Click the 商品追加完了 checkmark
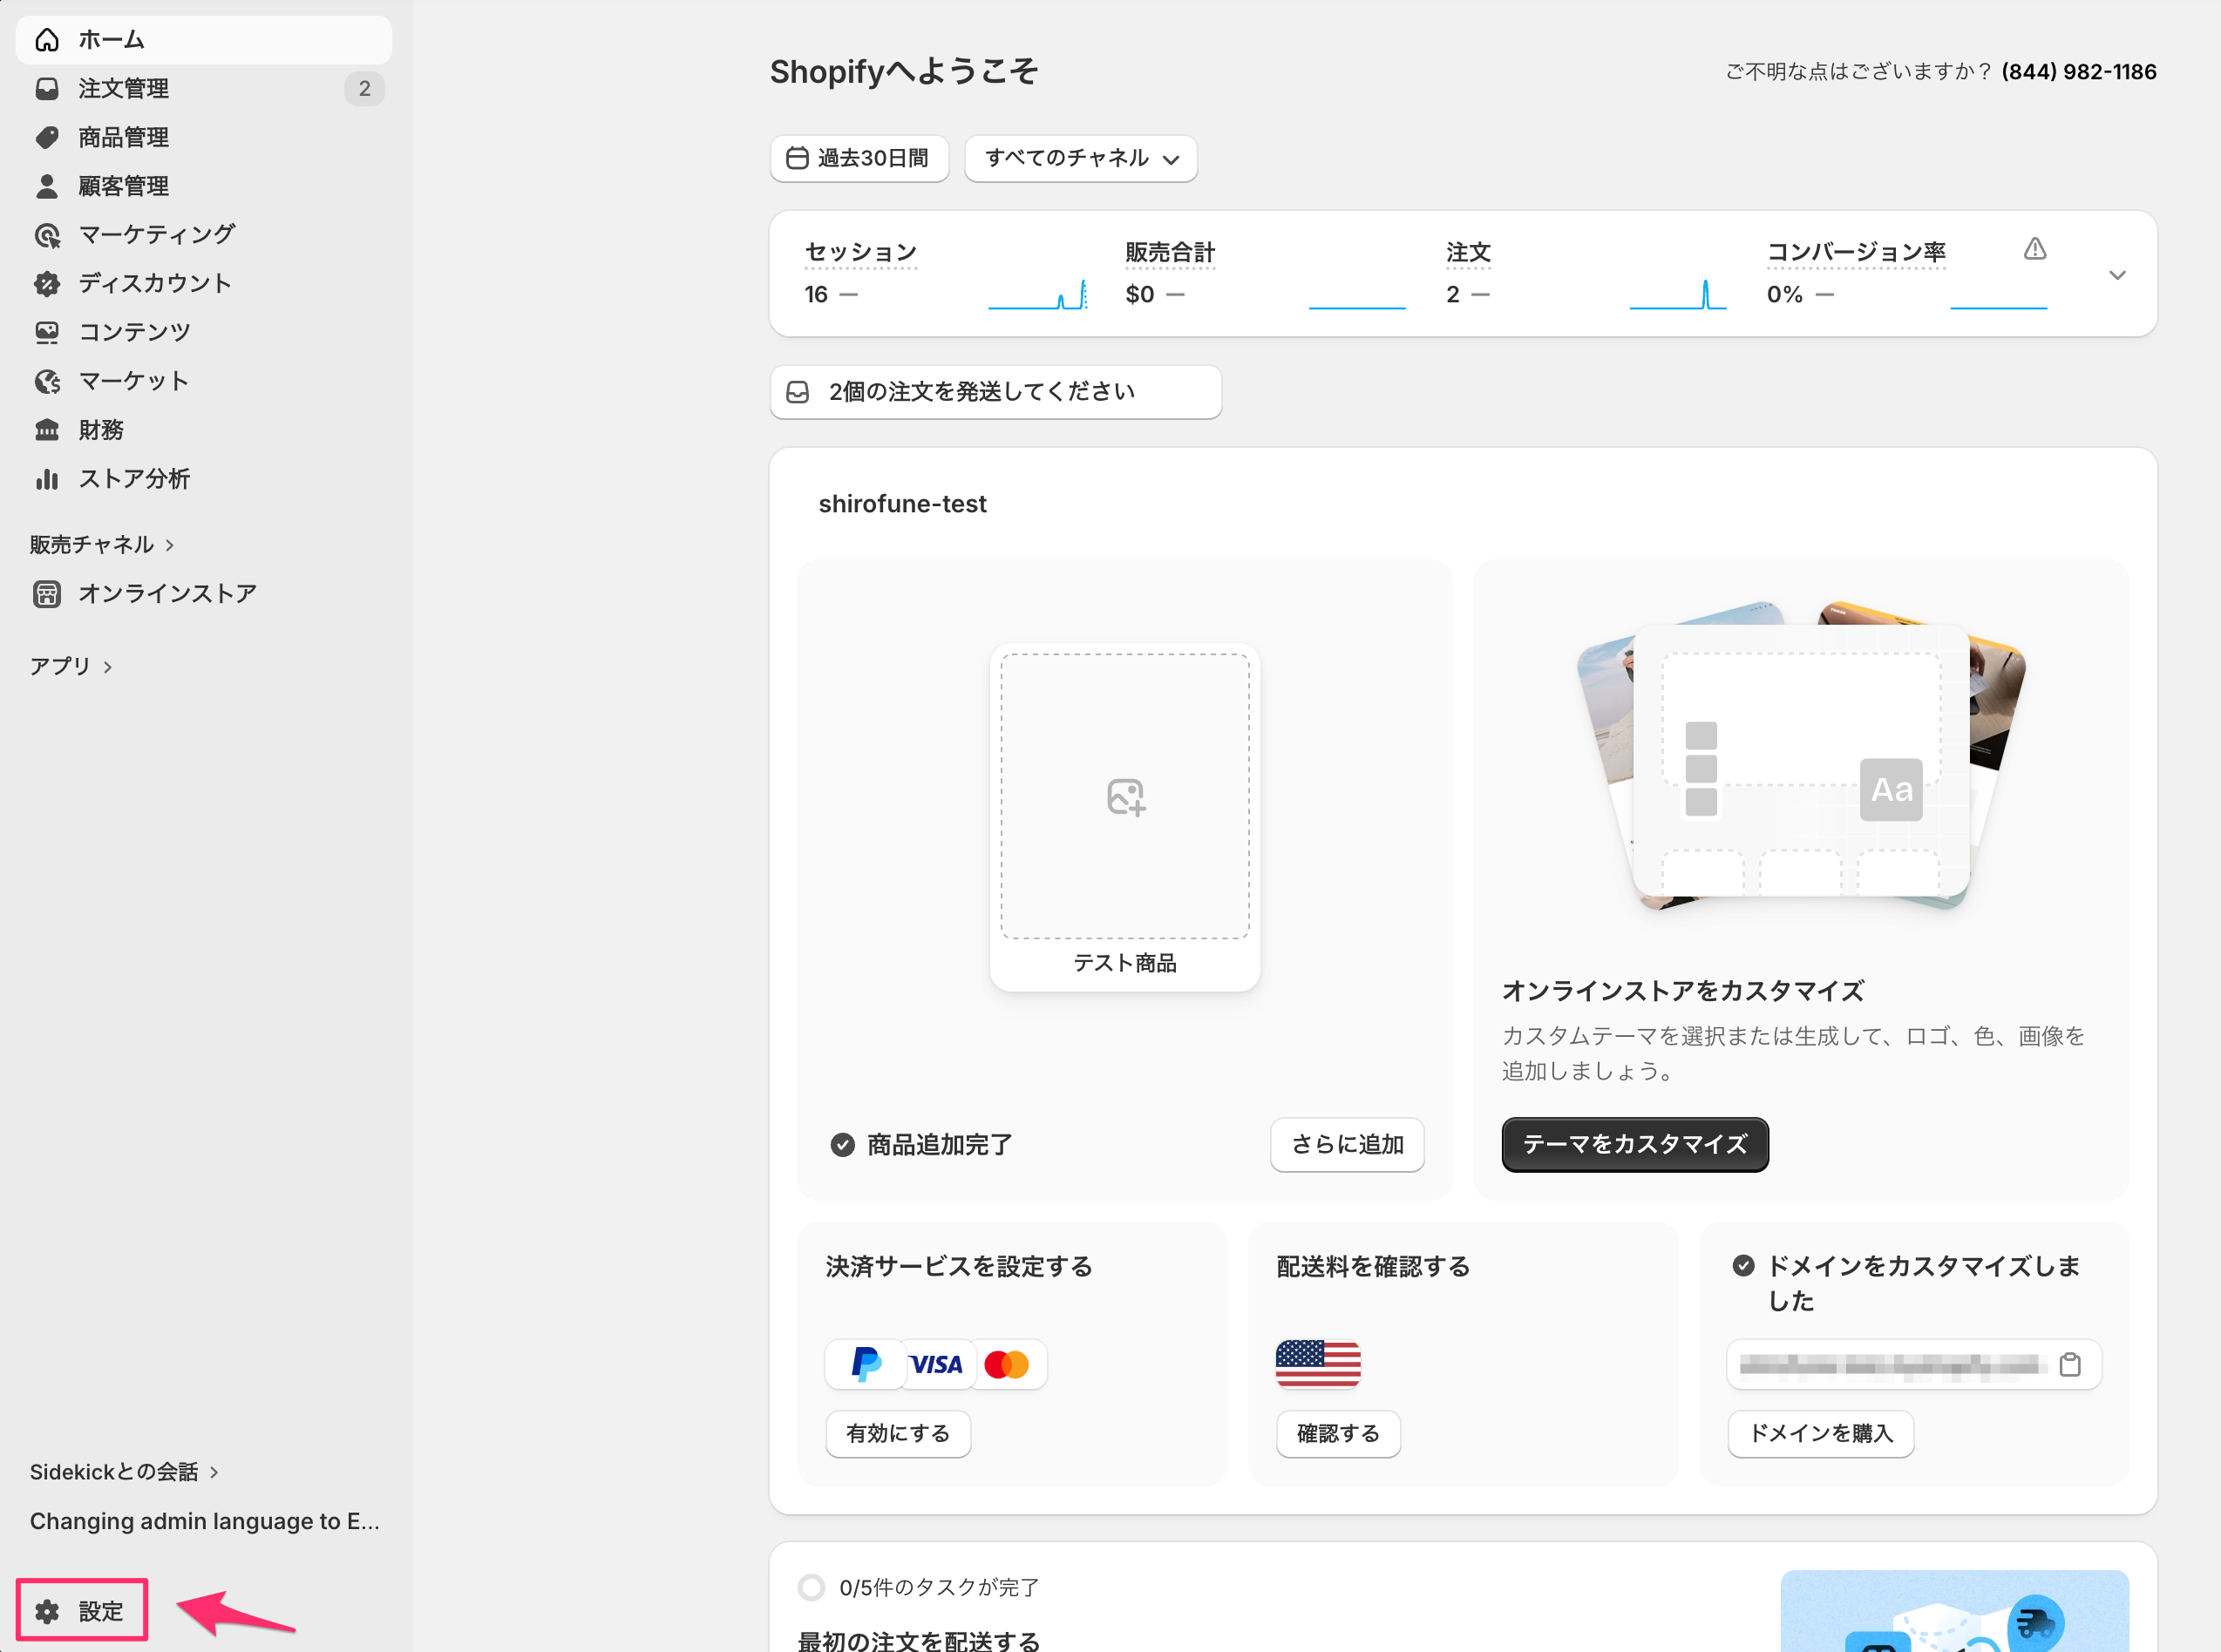Screen dimensions: 2221x1652 (x=842, y=1145)
